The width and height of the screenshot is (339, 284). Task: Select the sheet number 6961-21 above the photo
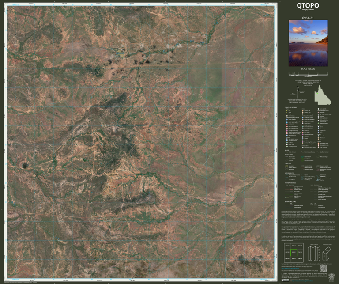coord(308,18)
